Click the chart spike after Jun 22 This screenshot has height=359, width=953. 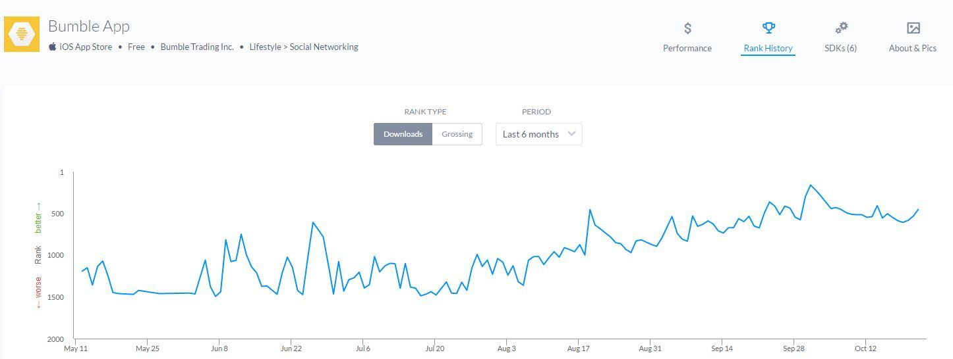pos(313,222)
